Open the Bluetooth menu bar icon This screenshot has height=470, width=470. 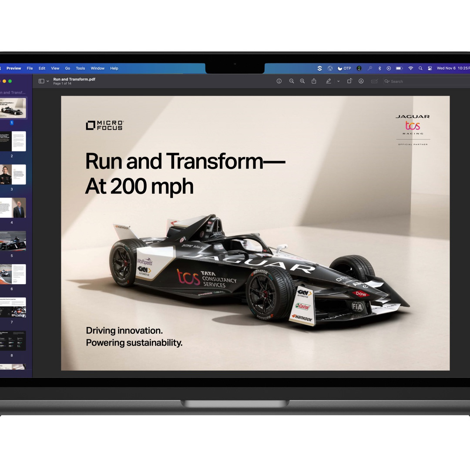(x=379, y=68)
